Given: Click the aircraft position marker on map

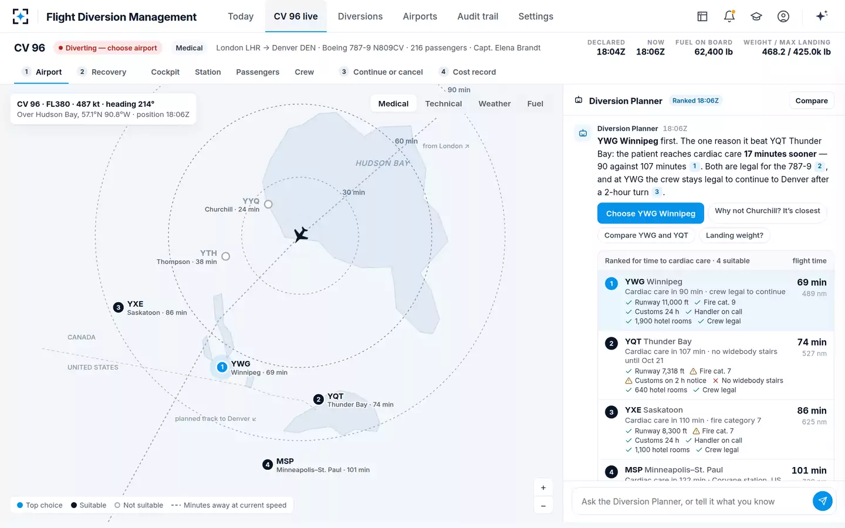Looking at the screenshot, I should [300, 235].
